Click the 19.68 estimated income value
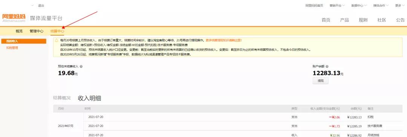 click(66, 74)
